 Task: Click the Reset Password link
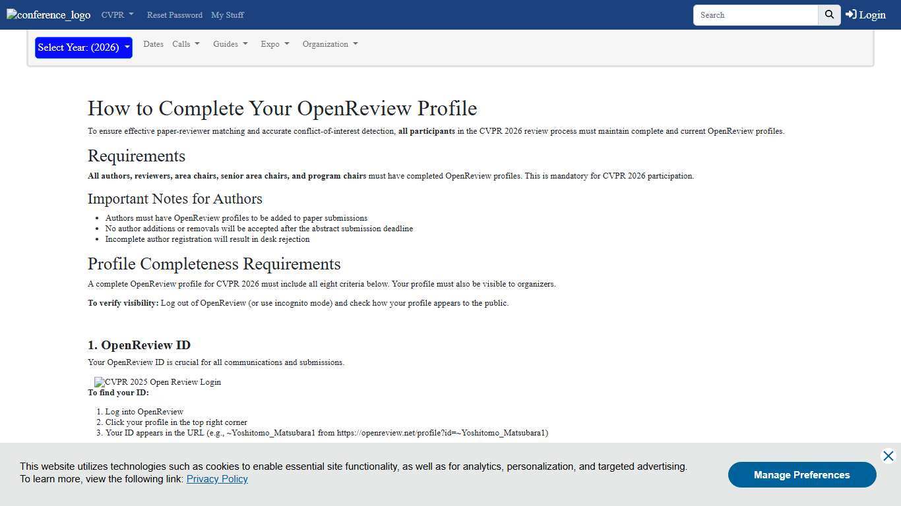pos(174,14)
